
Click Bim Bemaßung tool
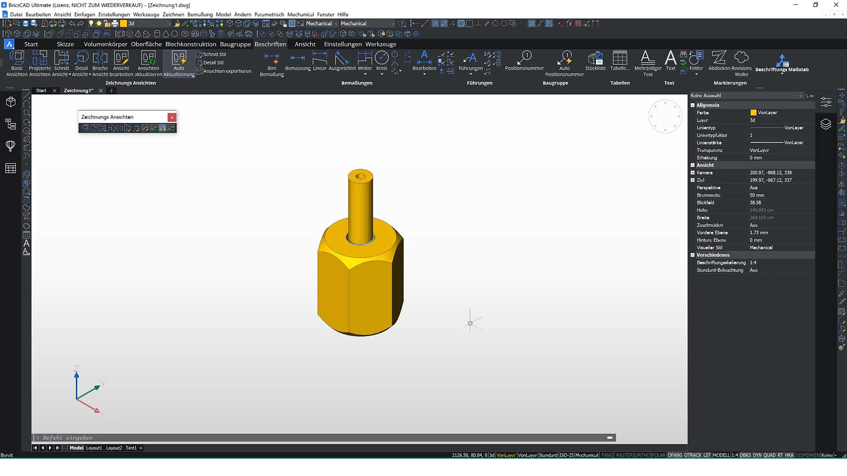(x=272, y=63)
